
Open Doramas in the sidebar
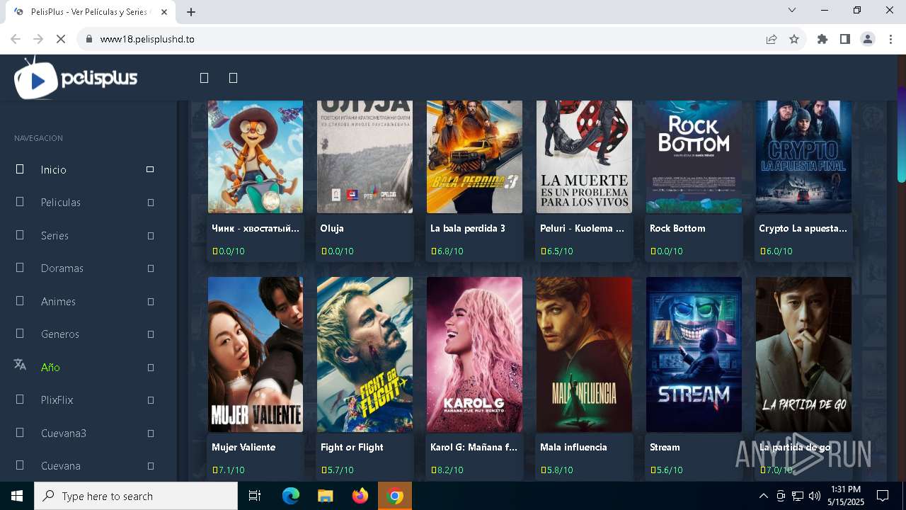click(x=62, y=268)
